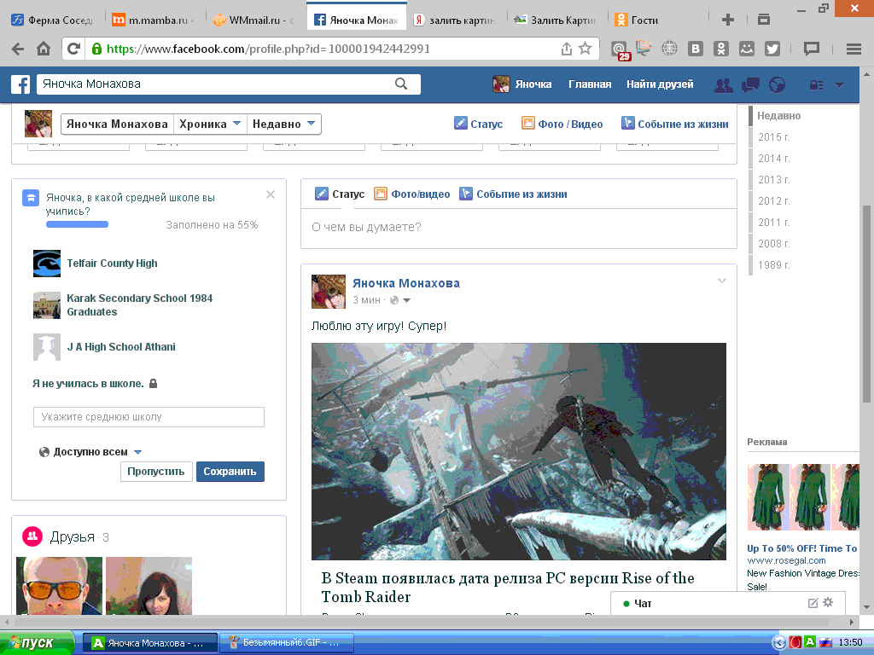Dismiss the school suggestion card

coord(271,194)
